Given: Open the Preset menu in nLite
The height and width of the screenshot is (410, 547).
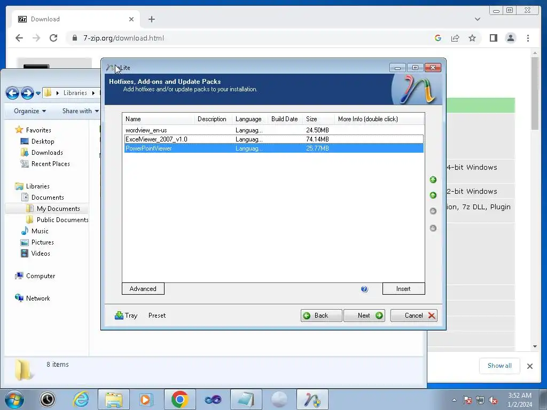Looking at the screenshot, I should click(x=157, y=316).
